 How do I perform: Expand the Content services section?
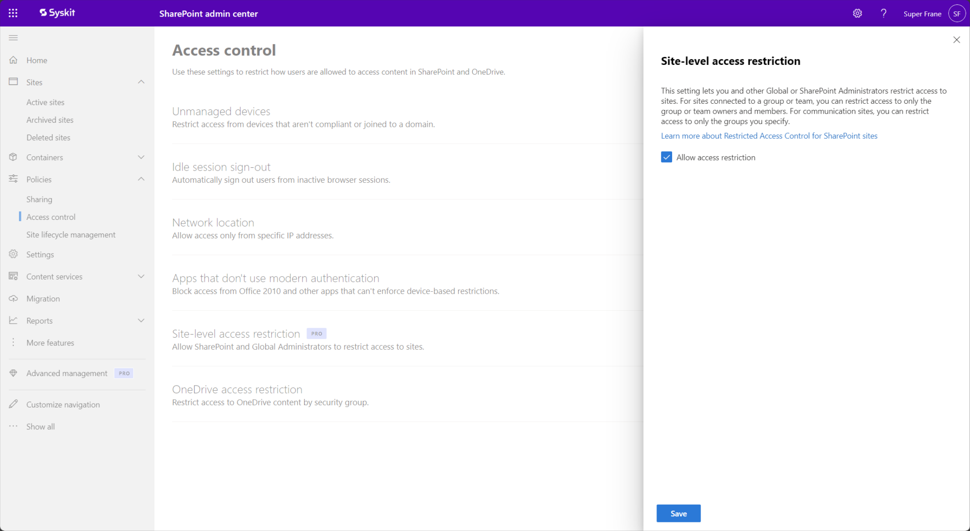pos(141,276)
